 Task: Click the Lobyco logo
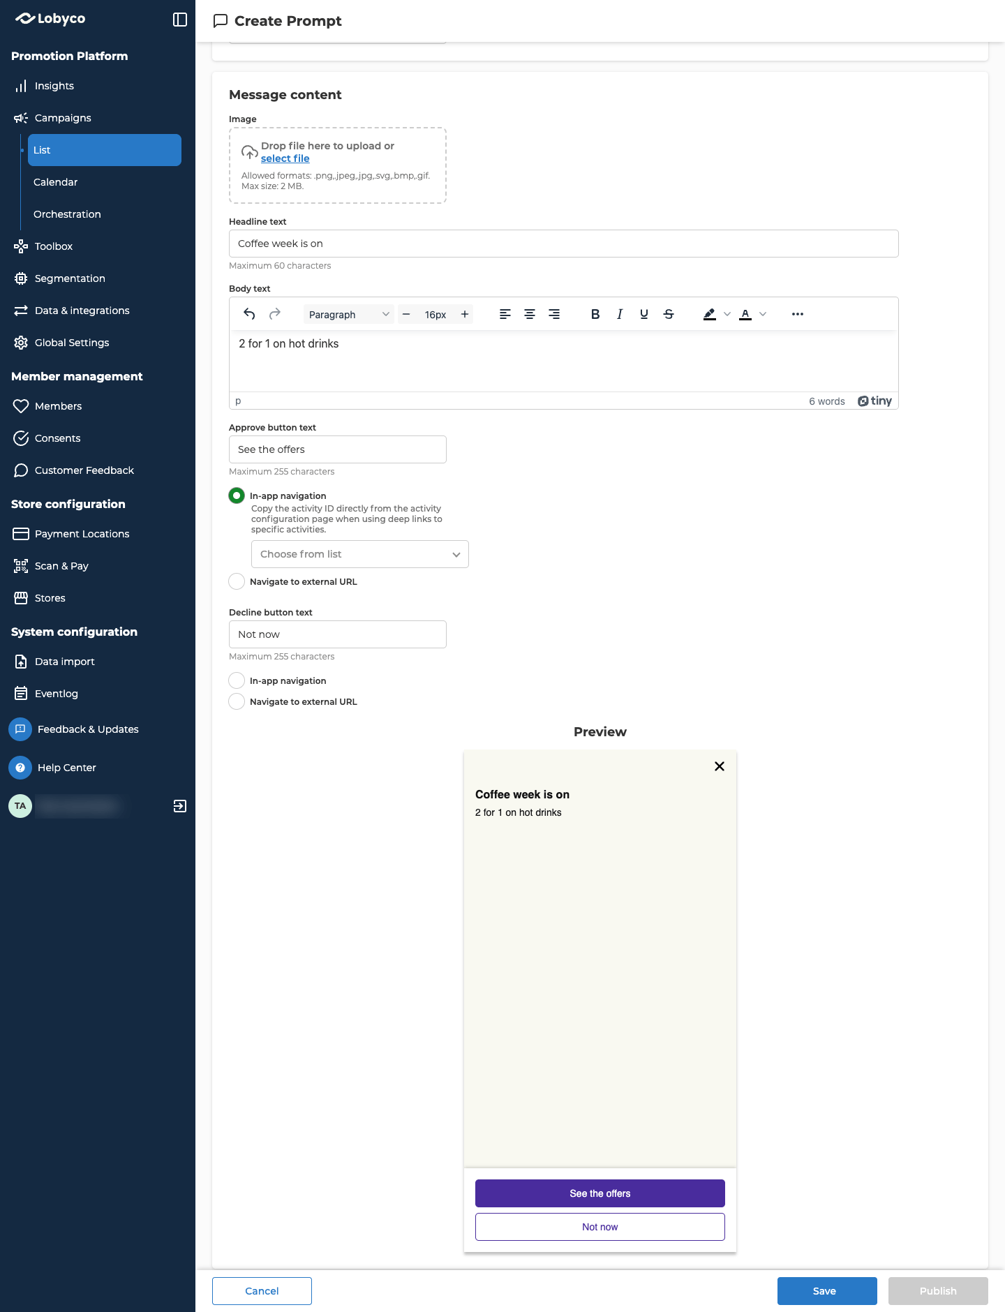click(x=50, y=19)
